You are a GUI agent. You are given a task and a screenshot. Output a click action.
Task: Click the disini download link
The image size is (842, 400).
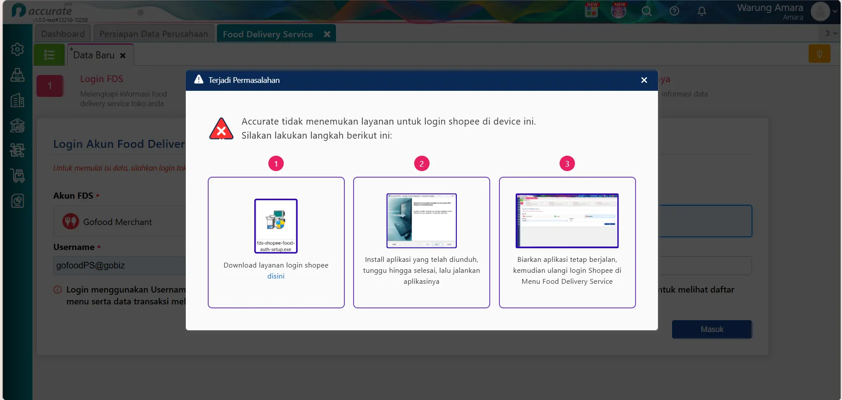[276, 276]
